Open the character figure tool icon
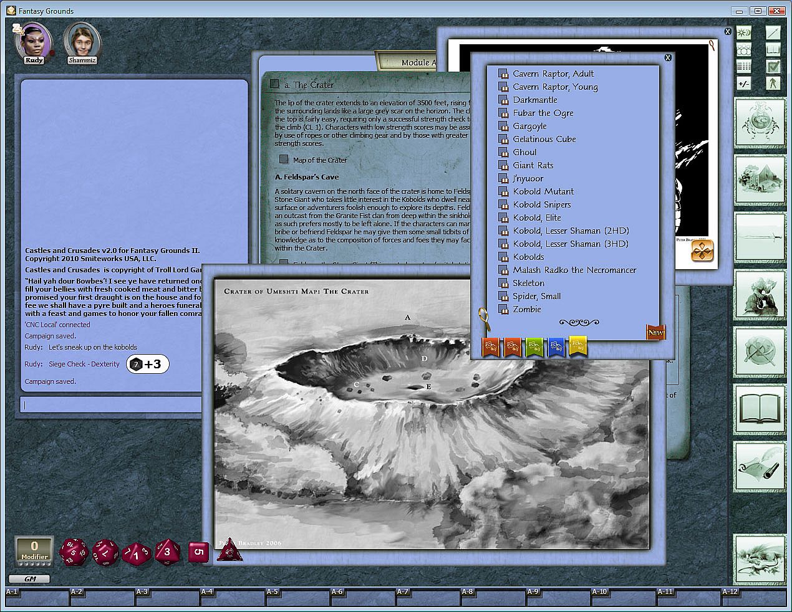The height and width of the screenshot is (612, 792). click(x=773, y=84)
